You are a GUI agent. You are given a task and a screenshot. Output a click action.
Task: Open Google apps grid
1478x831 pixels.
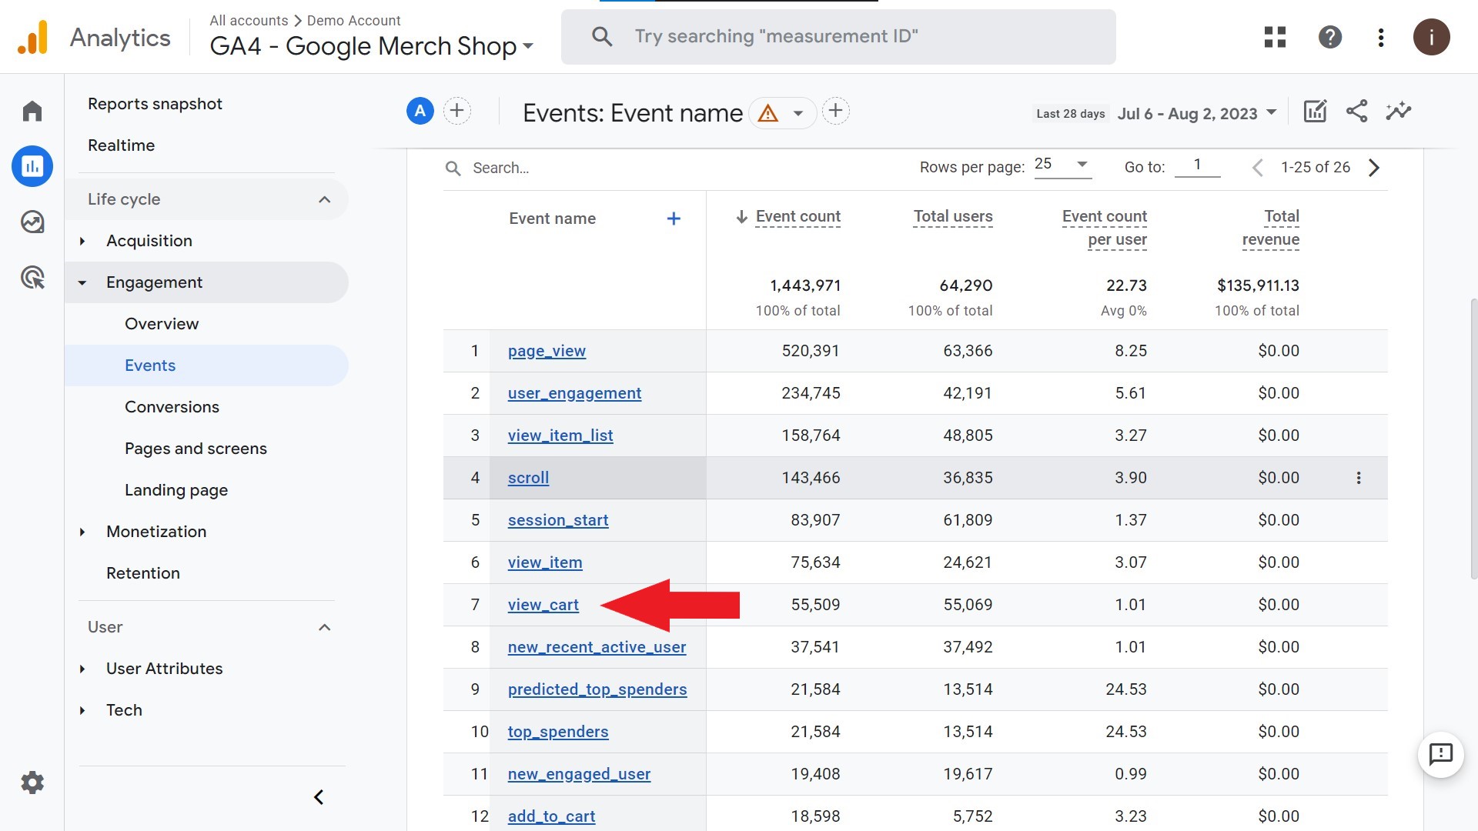coord(1275,37)
